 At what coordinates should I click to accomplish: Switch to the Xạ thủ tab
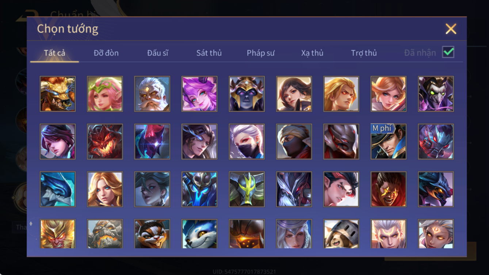[x=312, y=53]
